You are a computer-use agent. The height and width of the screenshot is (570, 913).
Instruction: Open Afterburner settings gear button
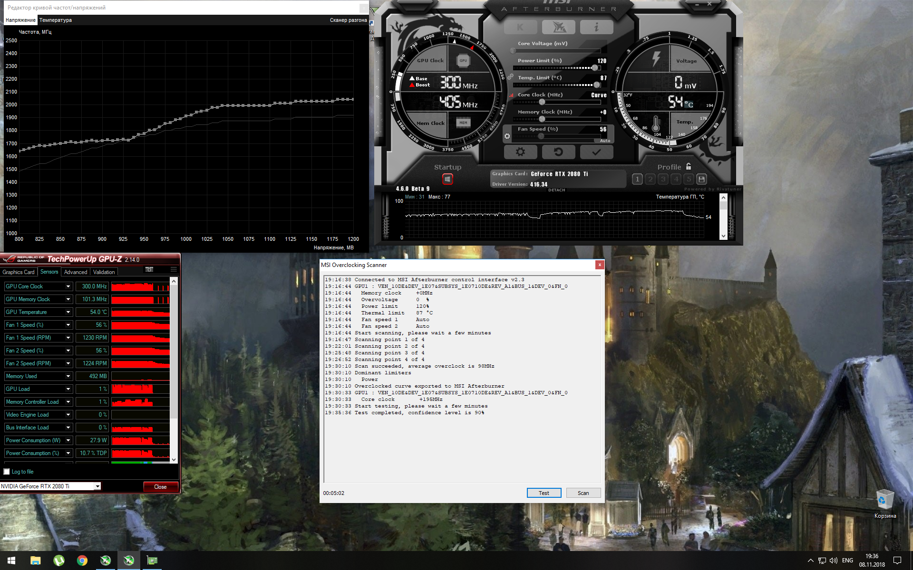click(520, 152)
